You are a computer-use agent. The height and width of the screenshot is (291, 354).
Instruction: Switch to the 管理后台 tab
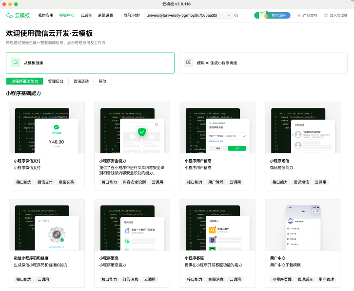coord(56,81)
